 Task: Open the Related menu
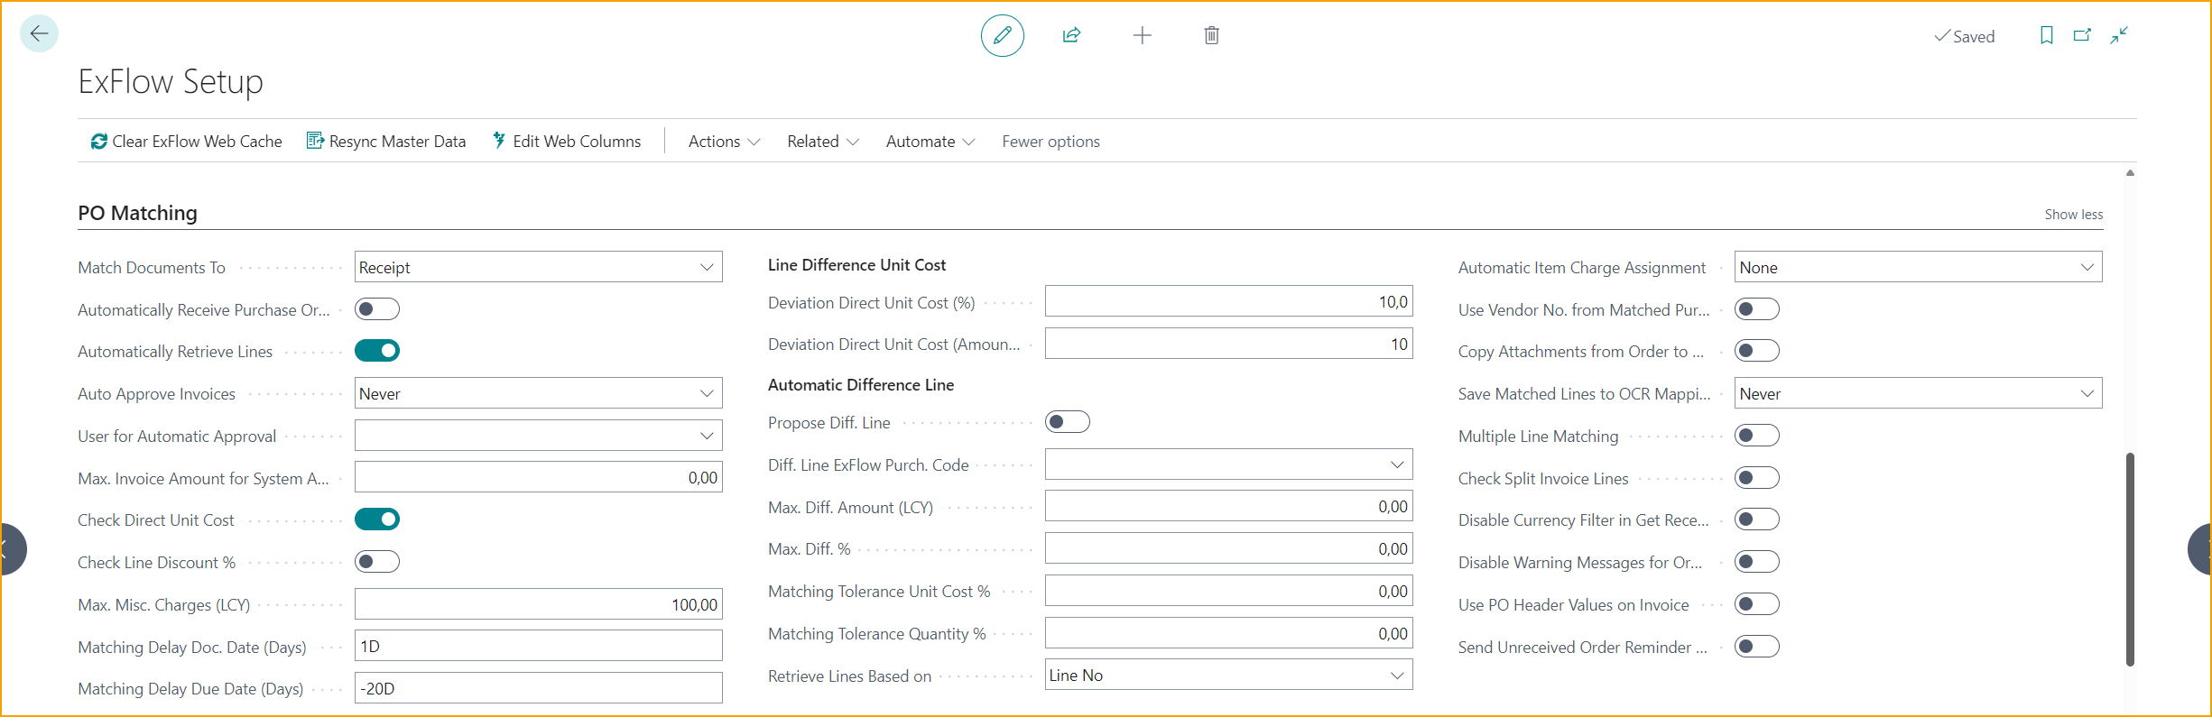(822, 142)
